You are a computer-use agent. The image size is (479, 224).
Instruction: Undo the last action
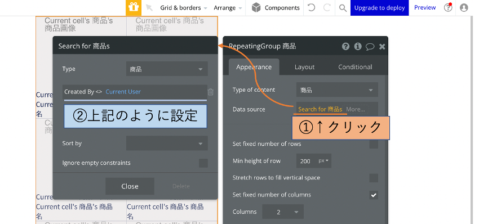(x=311, y=8)
